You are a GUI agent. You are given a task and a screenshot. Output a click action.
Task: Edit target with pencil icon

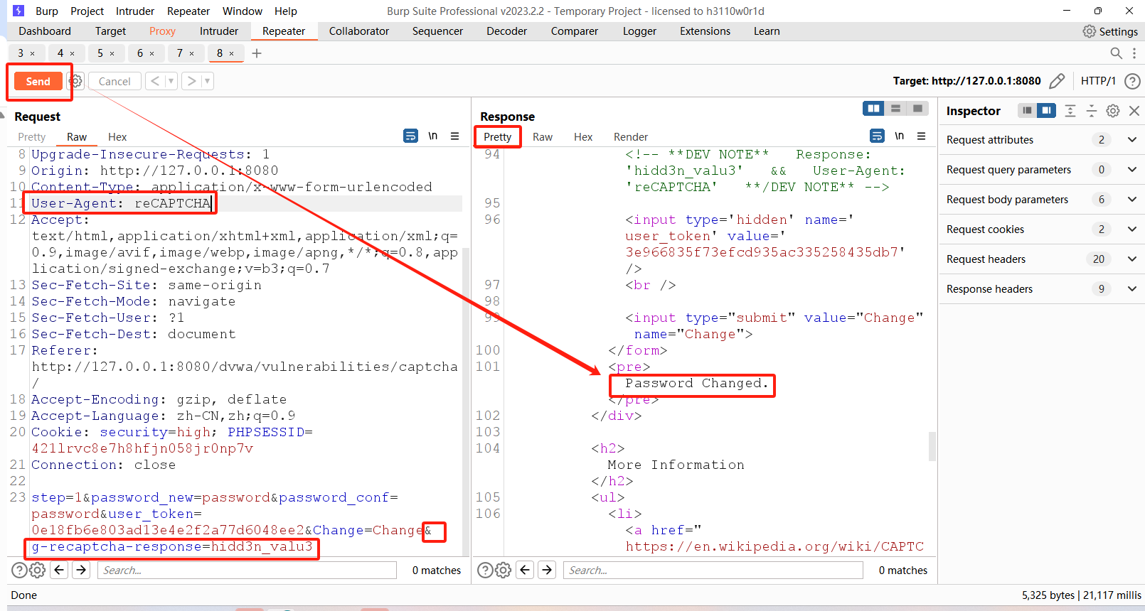(x=1057, y=81)
